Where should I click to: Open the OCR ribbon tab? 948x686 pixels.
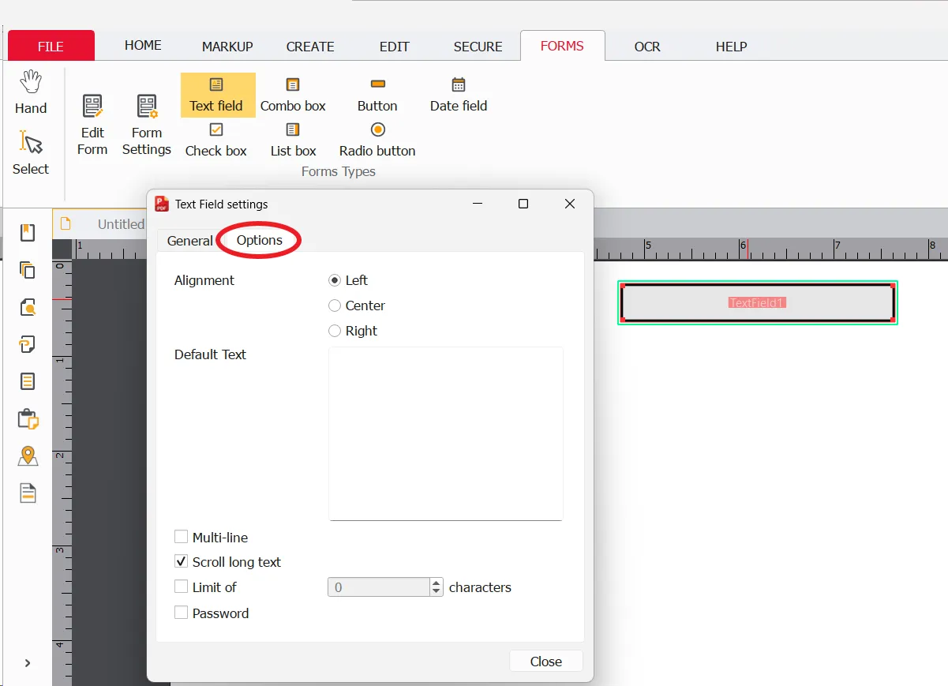(647, 47)
